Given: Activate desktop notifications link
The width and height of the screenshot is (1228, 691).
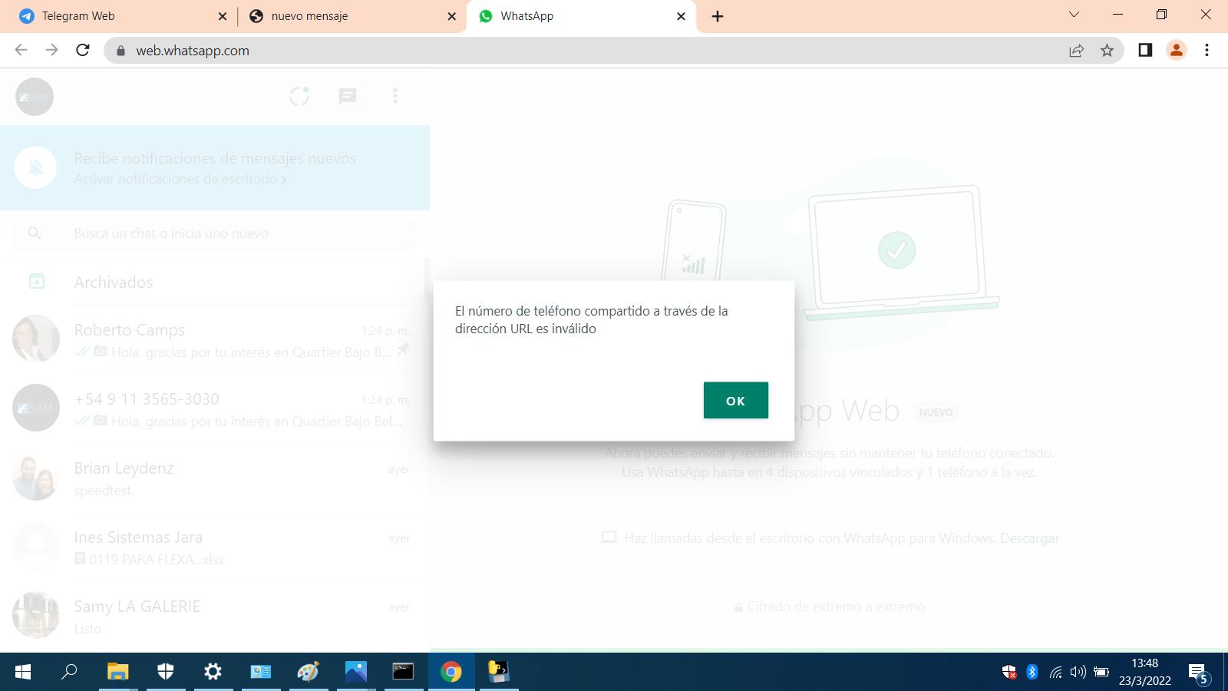Looking at the screenshot, I should [x=180, y=179].
